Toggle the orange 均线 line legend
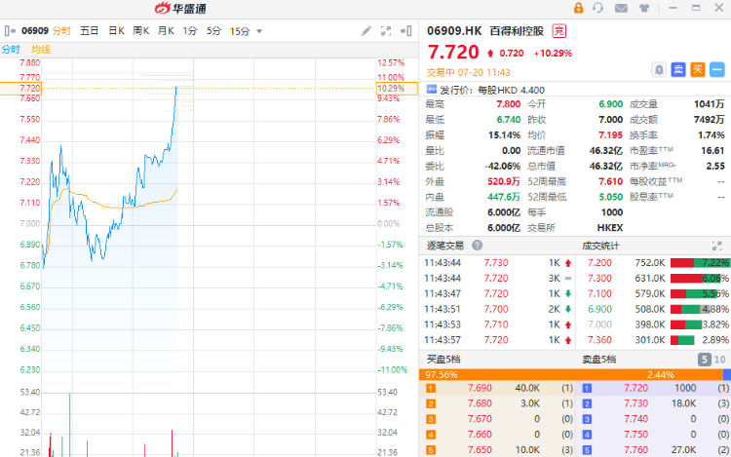This screenshot has width=731, height=457. point(41,50)
